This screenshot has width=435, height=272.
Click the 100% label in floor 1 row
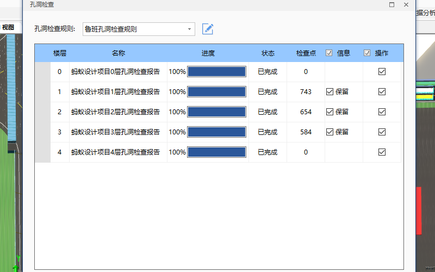point(177,91)
